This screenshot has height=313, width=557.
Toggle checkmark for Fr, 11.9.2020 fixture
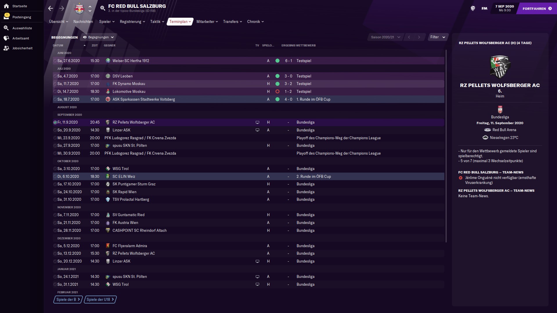coord(55,122)
